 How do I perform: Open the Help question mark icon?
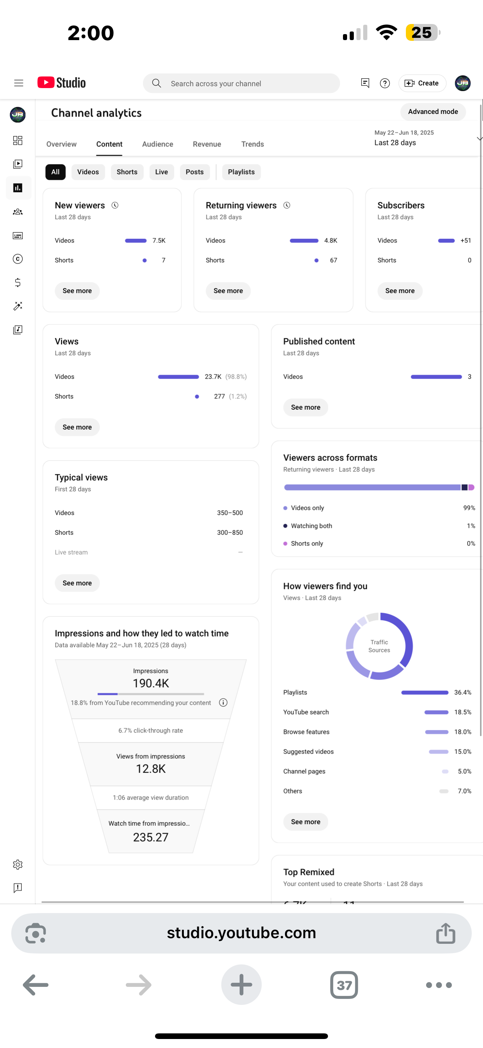385,84
